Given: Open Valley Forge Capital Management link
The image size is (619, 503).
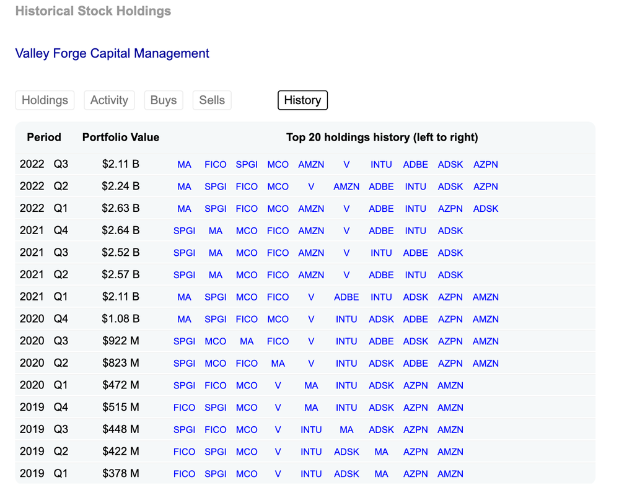Looking at the screenshot, I should 112,53.
